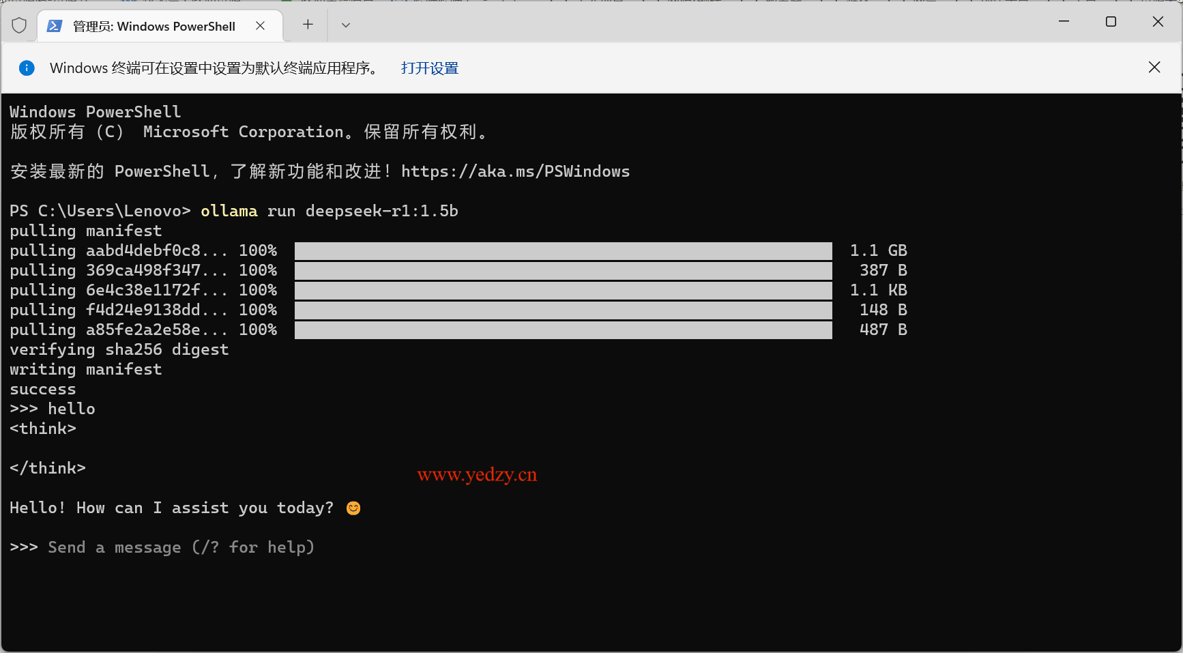Expand the new tab profile dropdown
1183x653 pixels.
click(x=346, y=25)
